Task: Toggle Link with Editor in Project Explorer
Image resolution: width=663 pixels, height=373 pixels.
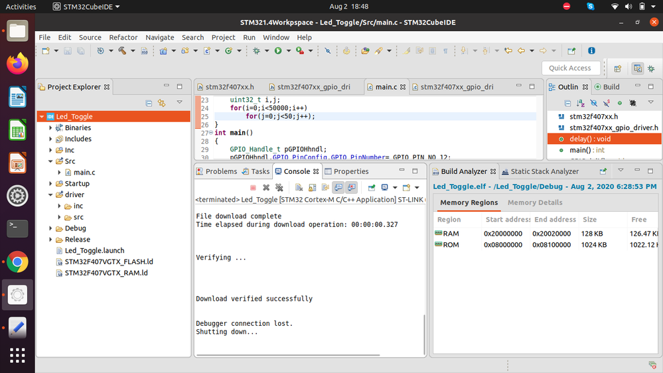Action: [x=161, y=103]
